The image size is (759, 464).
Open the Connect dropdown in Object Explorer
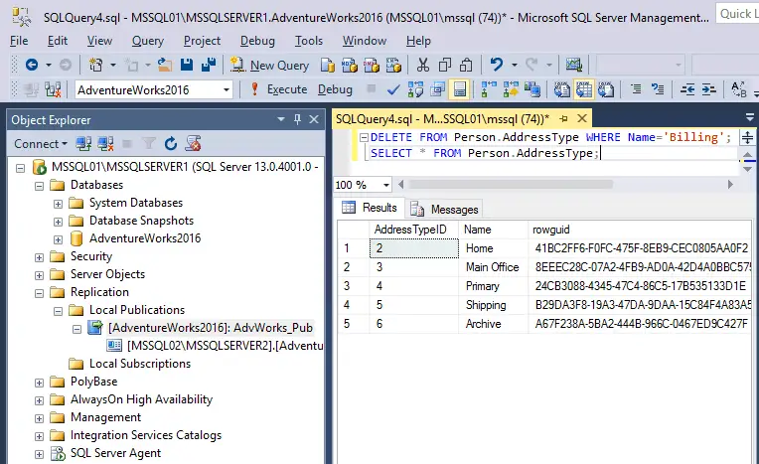[x=41, y=144]
